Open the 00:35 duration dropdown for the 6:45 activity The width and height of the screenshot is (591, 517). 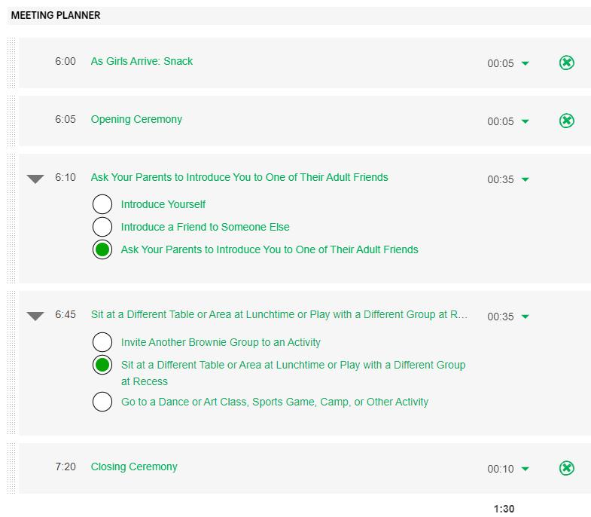(x=526, y=317)
